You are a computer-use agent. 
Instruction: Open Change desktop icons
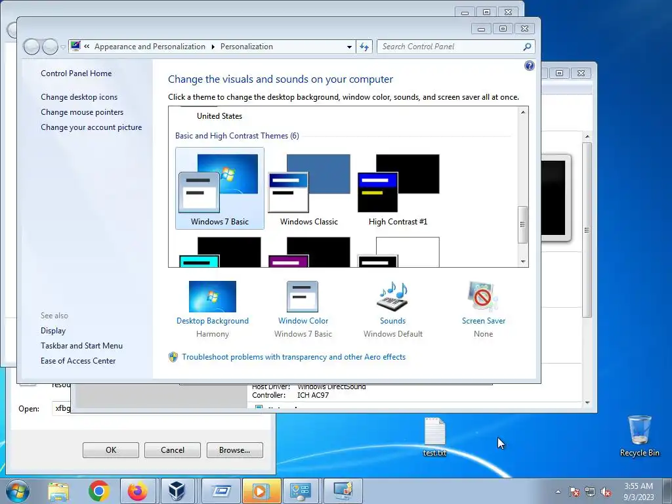(x=79, y=97)
